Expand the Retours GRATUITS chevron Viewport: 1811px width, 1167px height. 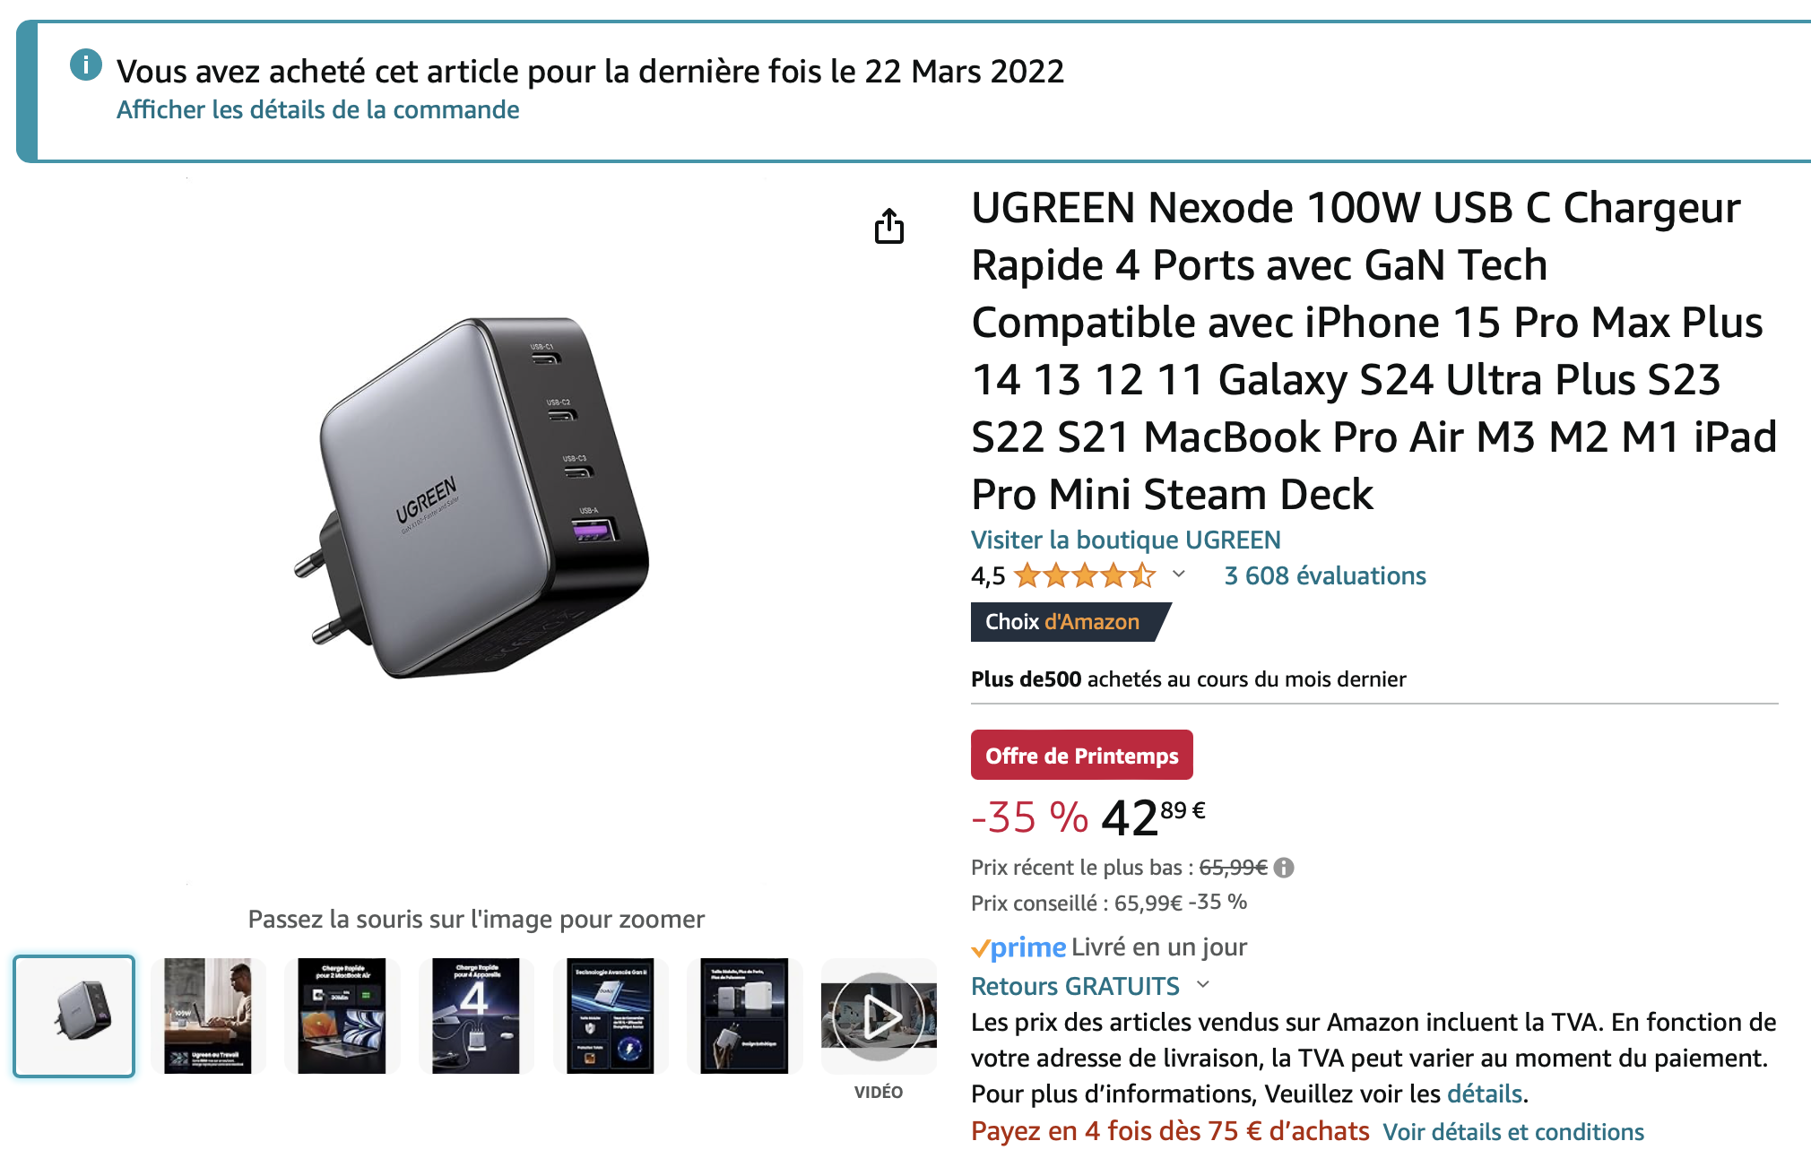pyautogui.click(x=1203, y=985)
